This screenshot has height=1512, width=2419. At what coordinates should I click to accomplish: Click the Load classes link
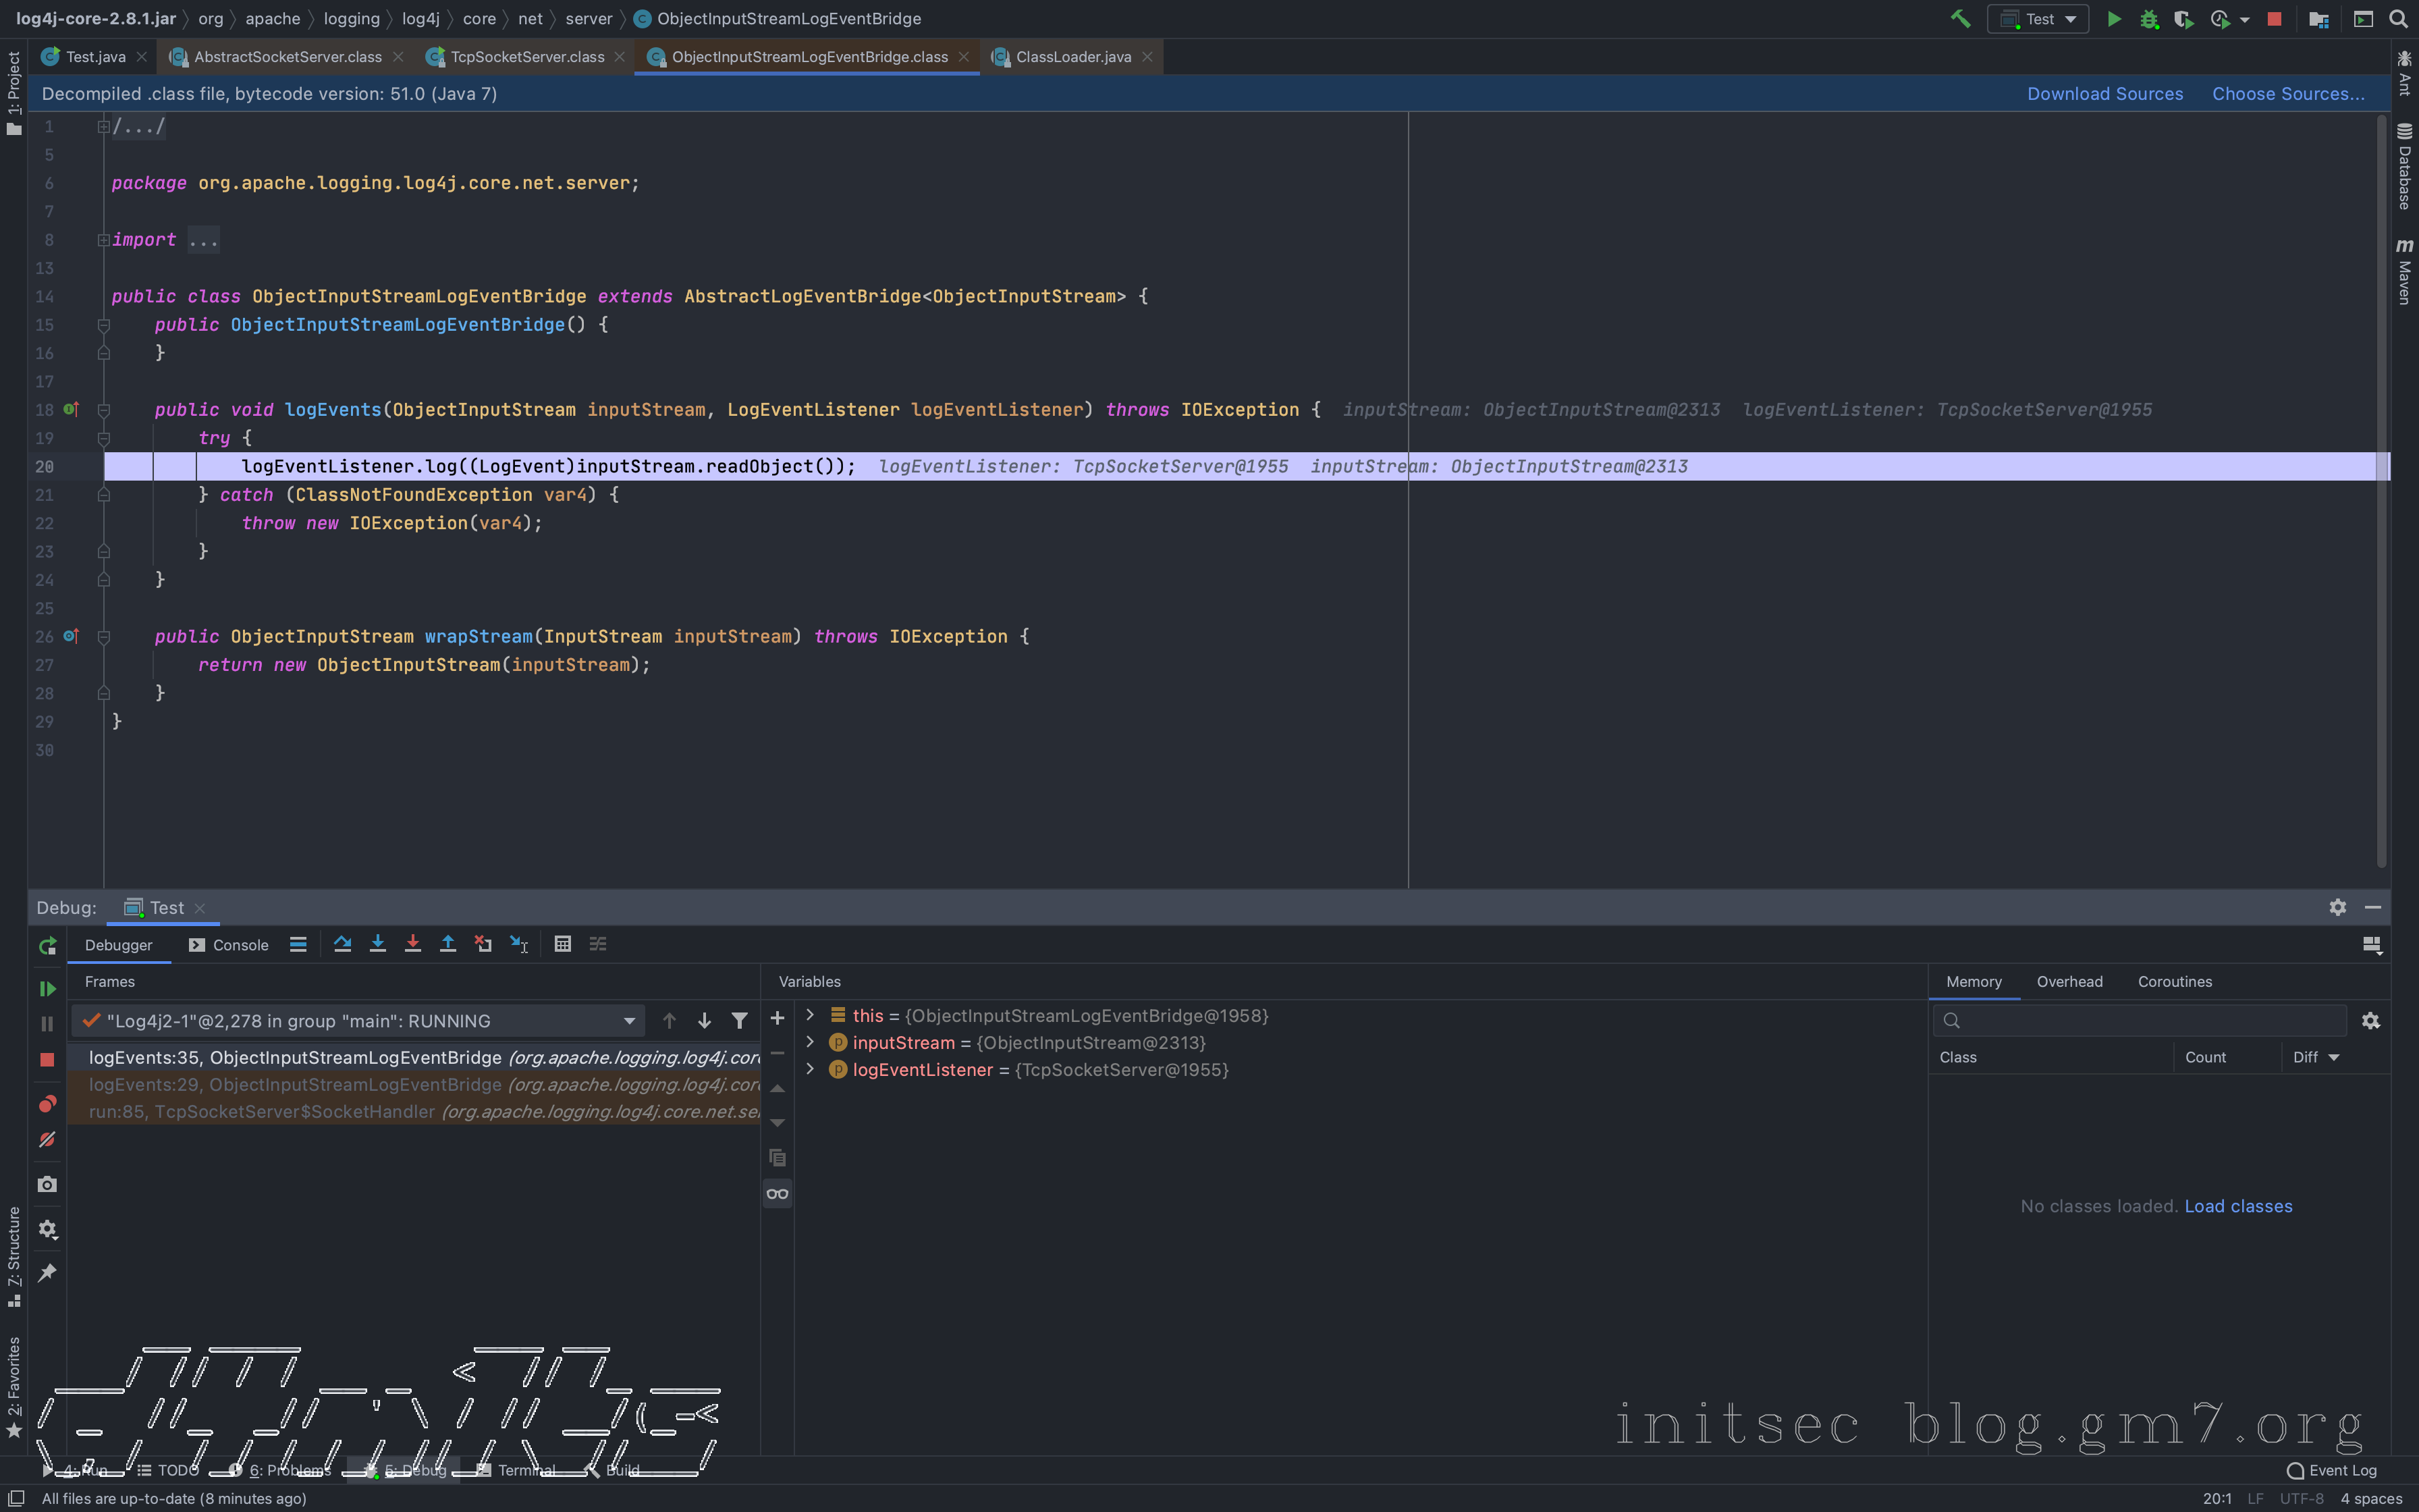[2237, 1206]
